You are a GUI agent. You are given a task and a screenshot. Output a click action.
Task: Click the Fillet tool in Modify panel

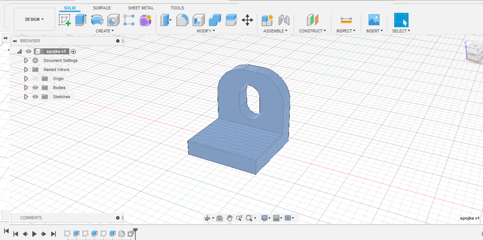pos(182,20)
